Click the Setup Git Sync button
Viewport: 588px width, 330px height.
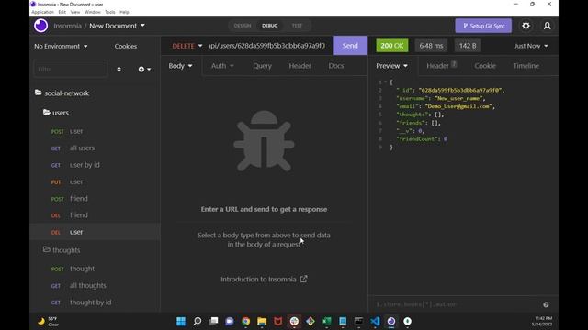coord(483,26)
